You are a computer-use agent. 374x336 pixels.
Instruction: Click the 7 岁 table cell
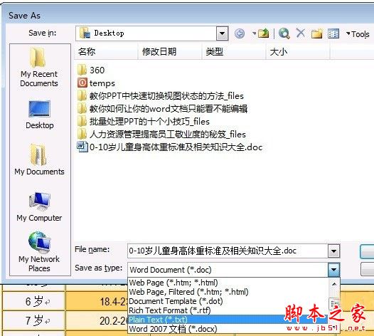(x=34, y=321)
